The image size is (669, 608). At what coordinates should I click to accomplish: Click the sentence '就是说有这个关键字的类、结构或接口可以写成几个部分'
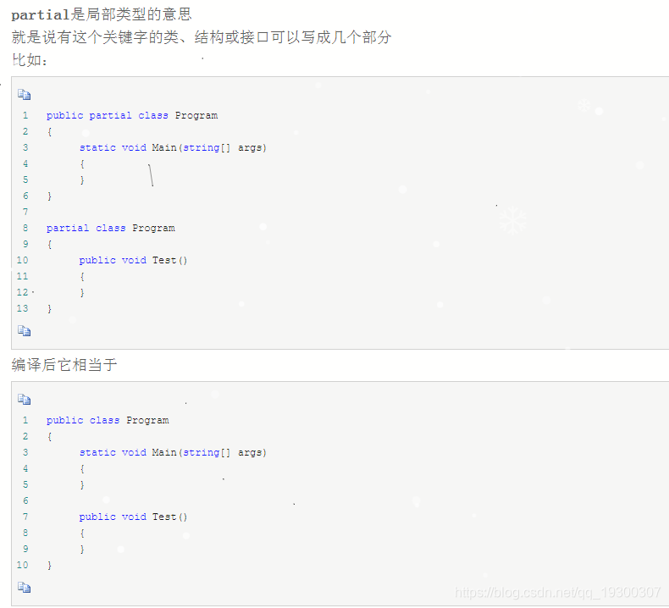(x=202, y=37)
